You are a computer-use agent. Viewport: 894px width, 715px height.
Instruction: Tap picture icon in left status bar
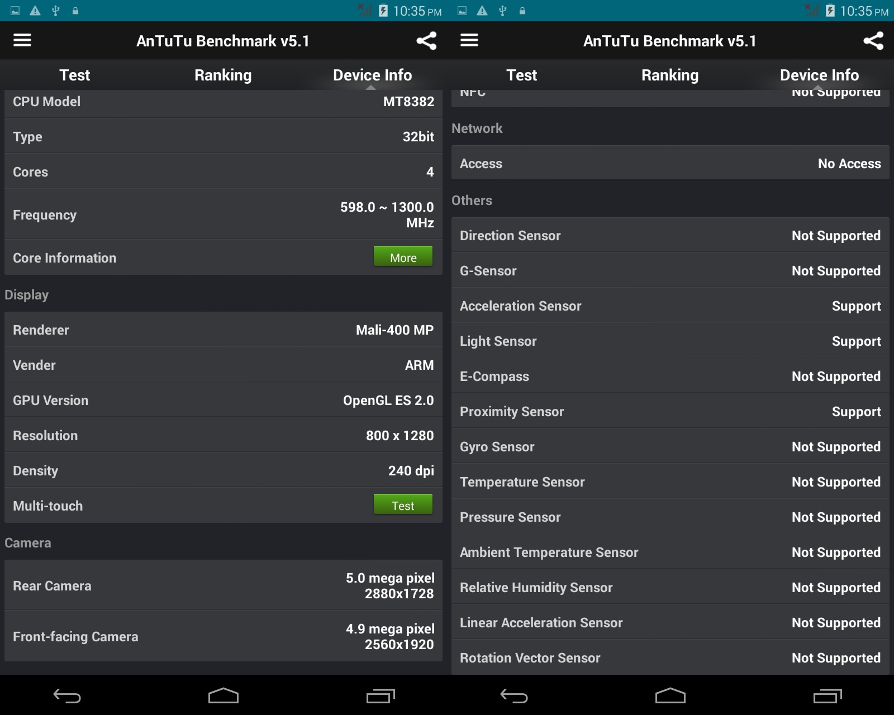coord(15,11)
